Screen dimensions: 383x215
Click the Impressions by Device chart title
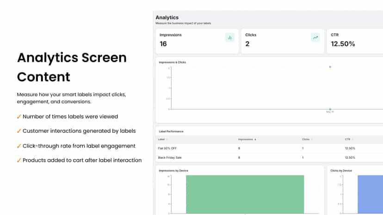[x=173, y=171]
